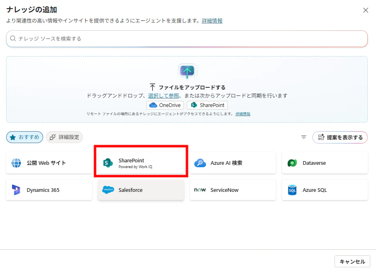Choose the Azure AI 検索 card label
Screen dimensions: 376x271
(226, 163)
